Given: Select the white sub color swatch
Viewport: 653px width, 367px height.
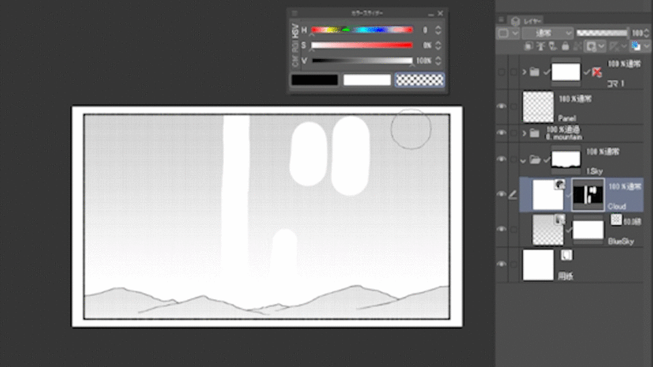Looking at the screenshot, I should point(367,80).
